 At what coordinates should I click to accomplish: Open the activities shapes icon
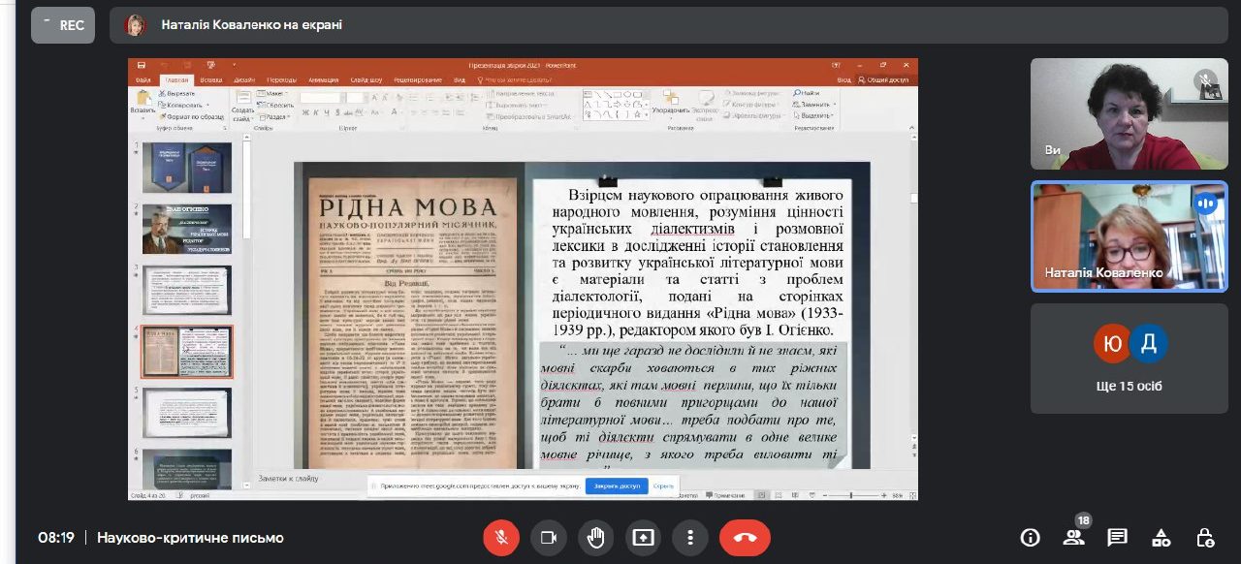1161,538
